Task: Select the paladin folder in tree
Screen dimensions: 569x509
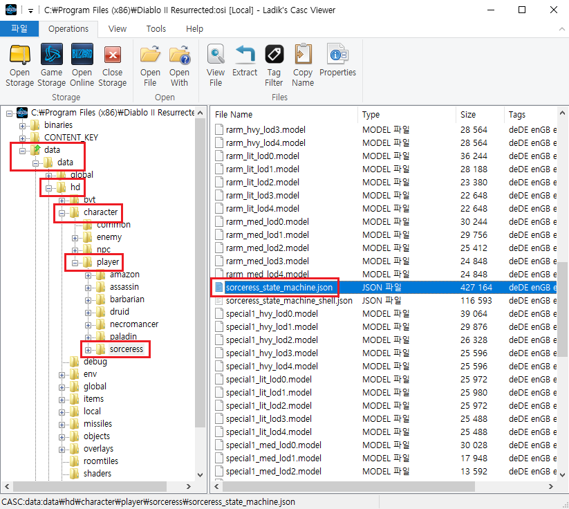Action: tap(123, 337)
